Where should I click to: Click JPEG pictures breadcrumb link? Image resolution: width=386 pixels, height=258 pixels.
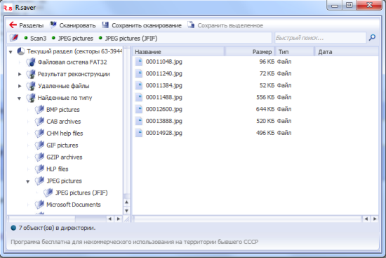(76, 38)
